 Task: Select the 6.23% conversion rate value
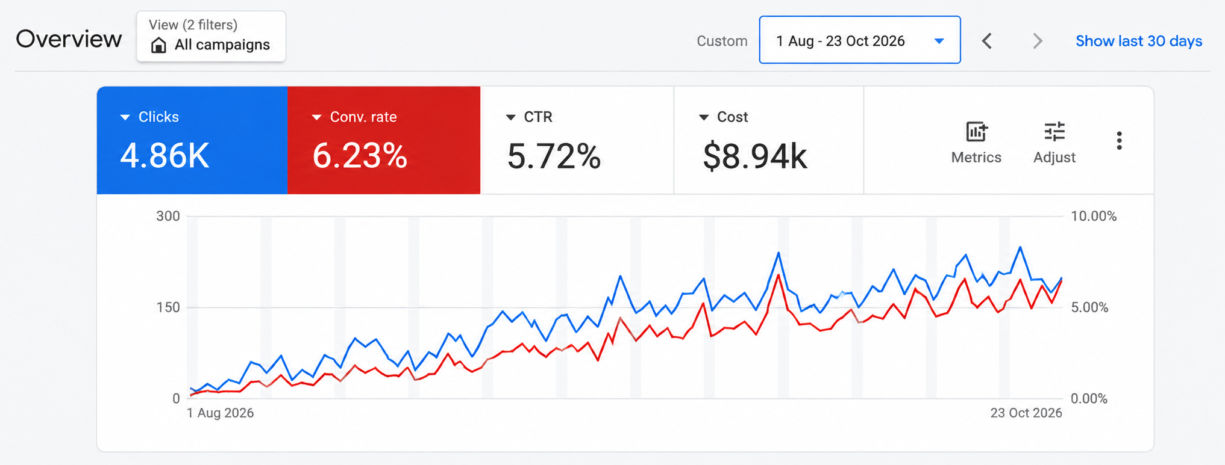point(360,156)
